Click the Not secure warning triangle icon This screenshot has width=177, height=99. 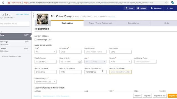(9, 2)
